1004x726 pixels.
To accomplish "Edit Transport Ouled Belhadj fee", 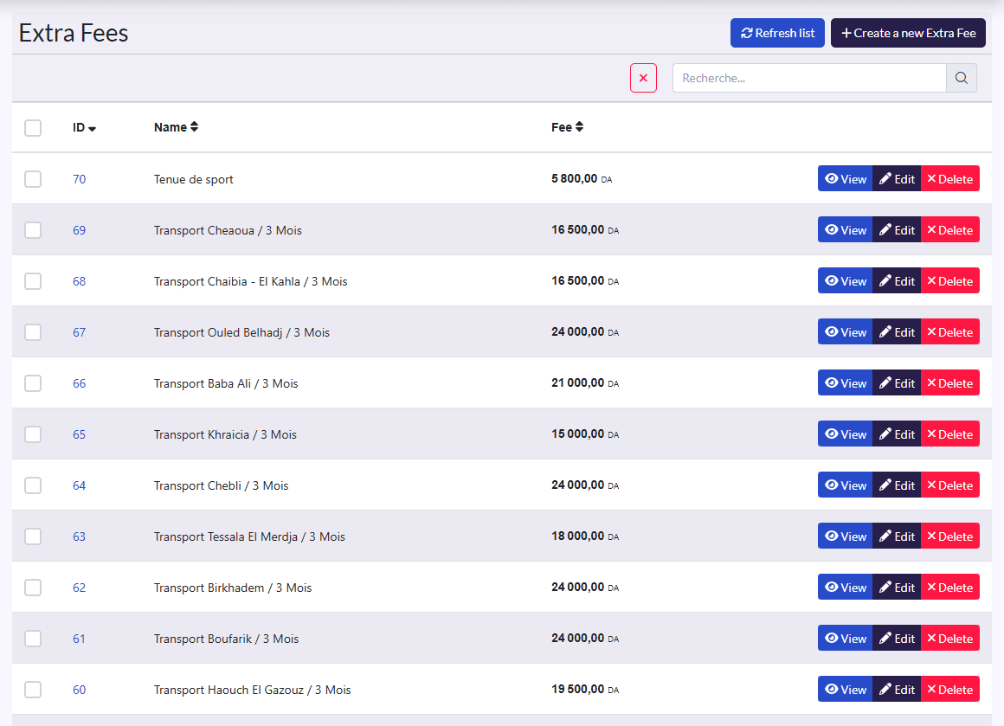I will pos(897,331).
